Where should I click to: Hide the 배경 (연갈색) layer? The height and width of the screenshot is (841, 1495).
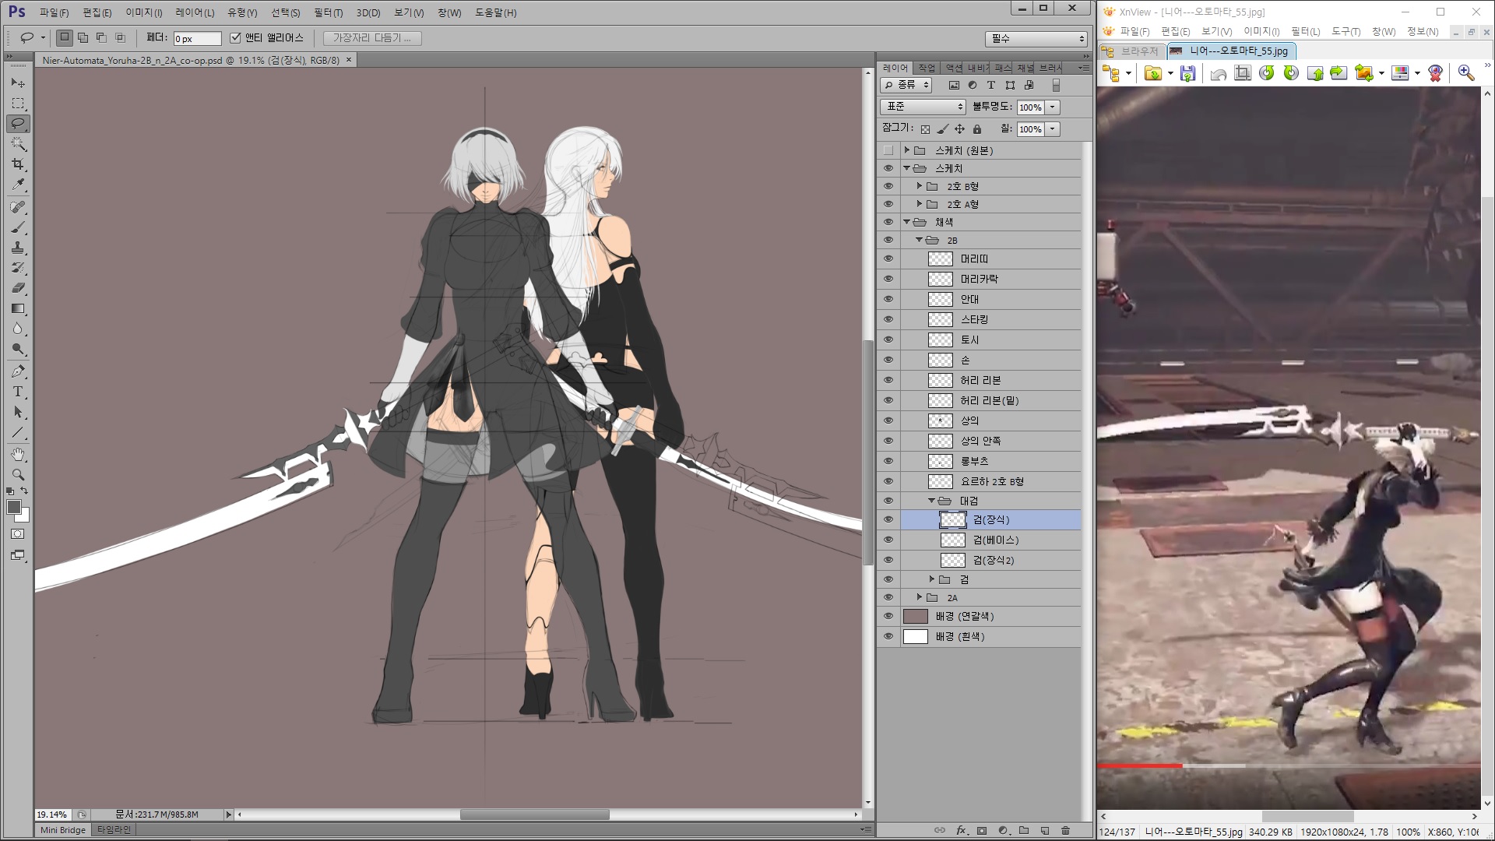pyautogui.click(x=888, y=616)
